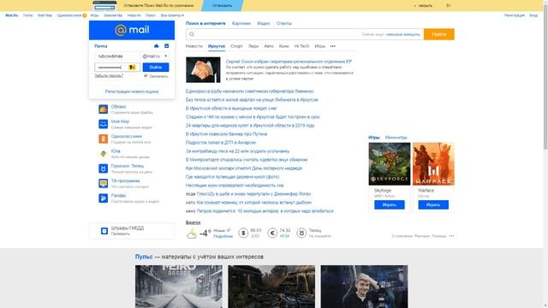Click the Установить button in the promo bar
548x308 pixels.
(223, 6)
